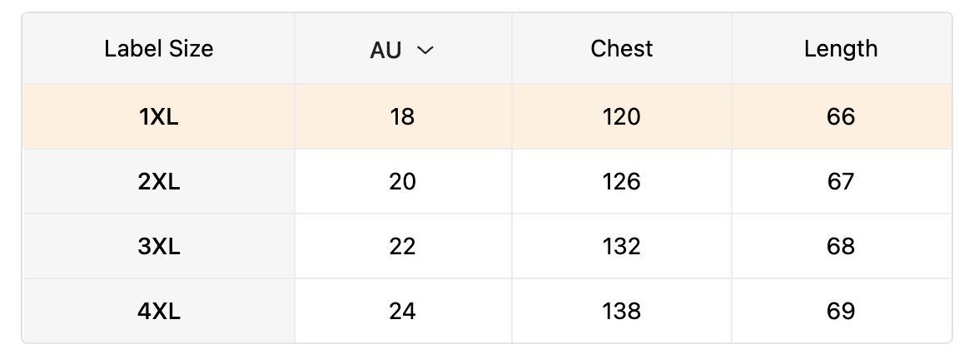Screen dimensions: 964x359
Task: Click the length value 69
Action: coord(841,311)
